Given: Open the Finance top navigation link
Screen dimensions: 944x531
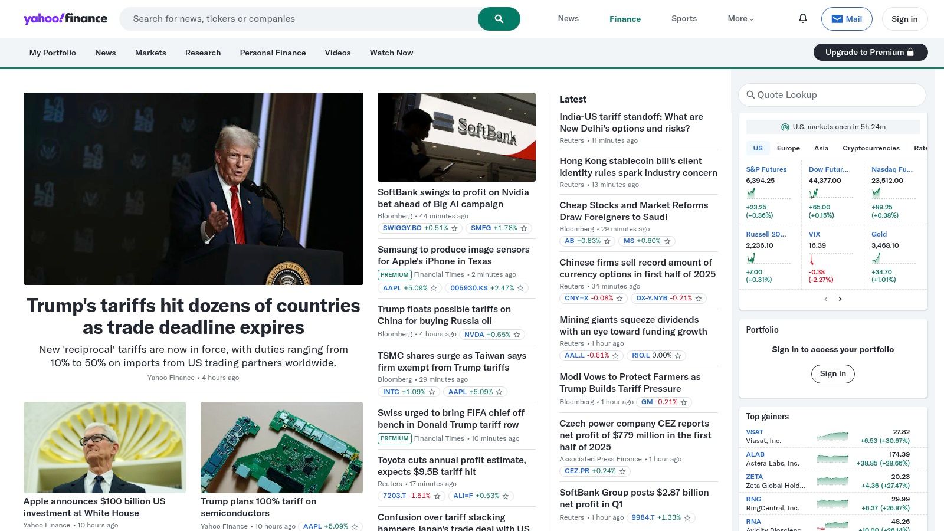Looking at the screenshot, I should pyautogui.click(x=625, y=19).
